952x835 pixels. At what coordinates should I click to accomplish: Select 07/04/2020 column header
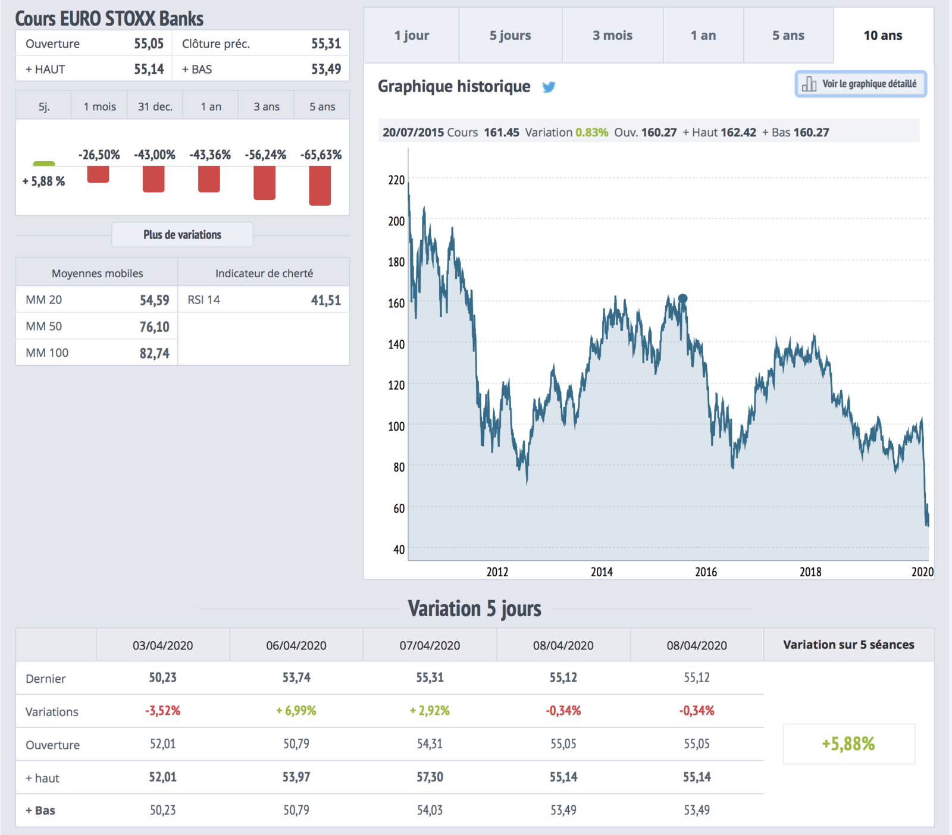click(430, 645)
